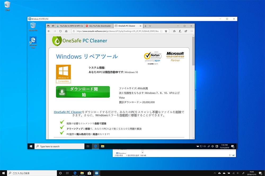Add this page to favorites with the star

[166, 31]
